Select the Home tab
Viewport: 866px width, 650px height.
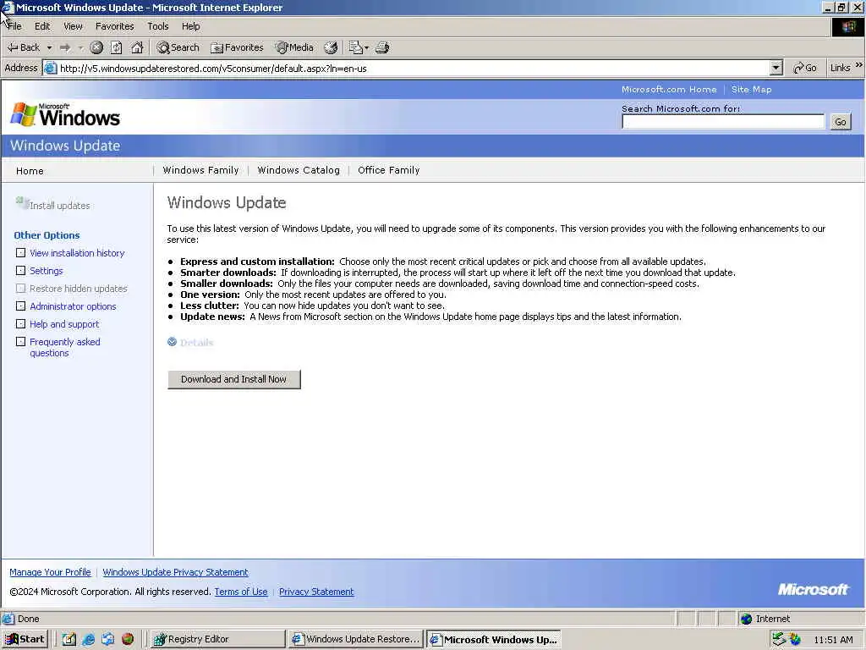(30, 171)
